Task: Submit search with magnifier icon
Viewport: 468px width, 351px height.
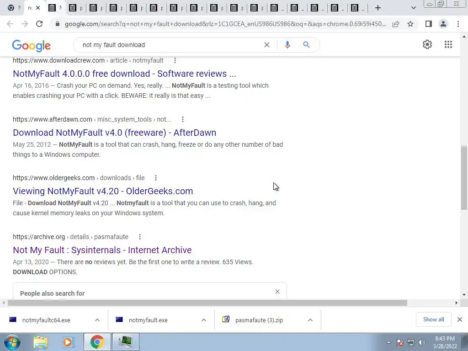Action: click(x=306, y=45)
